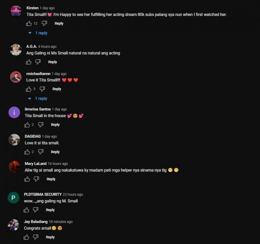Thumbs down Jay Baladiang's comment
The image size is (260, 244).
click(x=36, y=237)
